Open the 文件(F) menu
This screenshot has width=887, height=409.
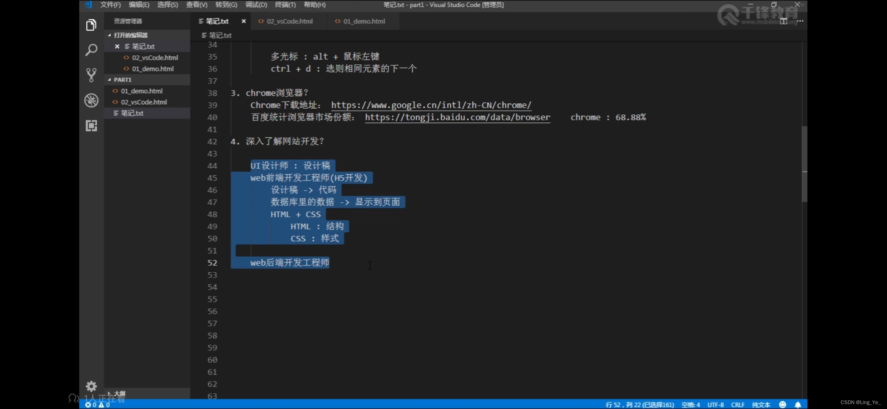tap(110, 5)
